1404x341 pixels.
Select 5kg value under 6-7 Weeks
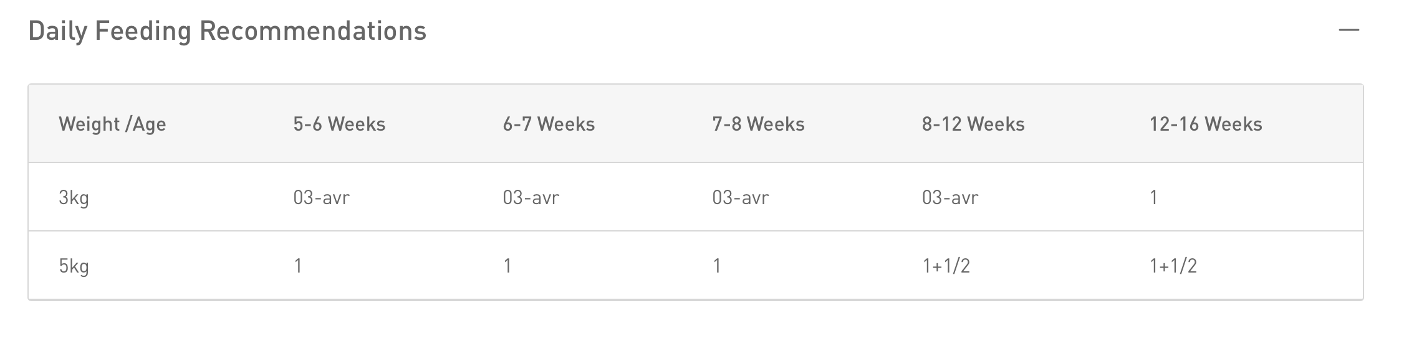(x=507, y=266)
